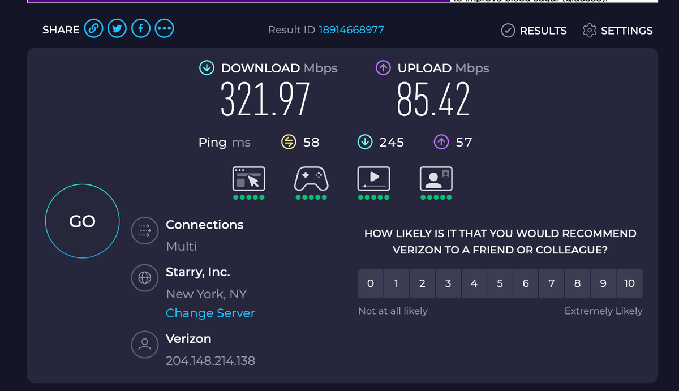Choose rating 0 Not at all likely
Image resolution: width=679 pixels, height=391 pixels.
(x=371, y=283)
